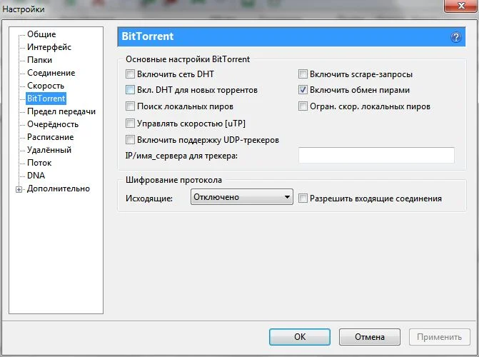Toggle 'Включить поддержку UDP-трекеров'
This screenshot has height=357, width=479.
(x=130, y=140)
